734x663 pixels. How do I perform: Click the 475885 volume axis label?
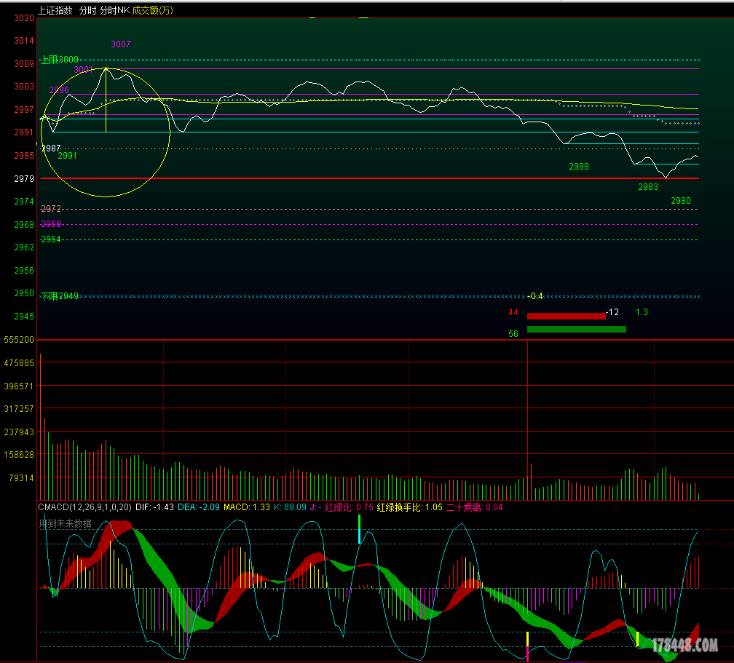point(19,363)
